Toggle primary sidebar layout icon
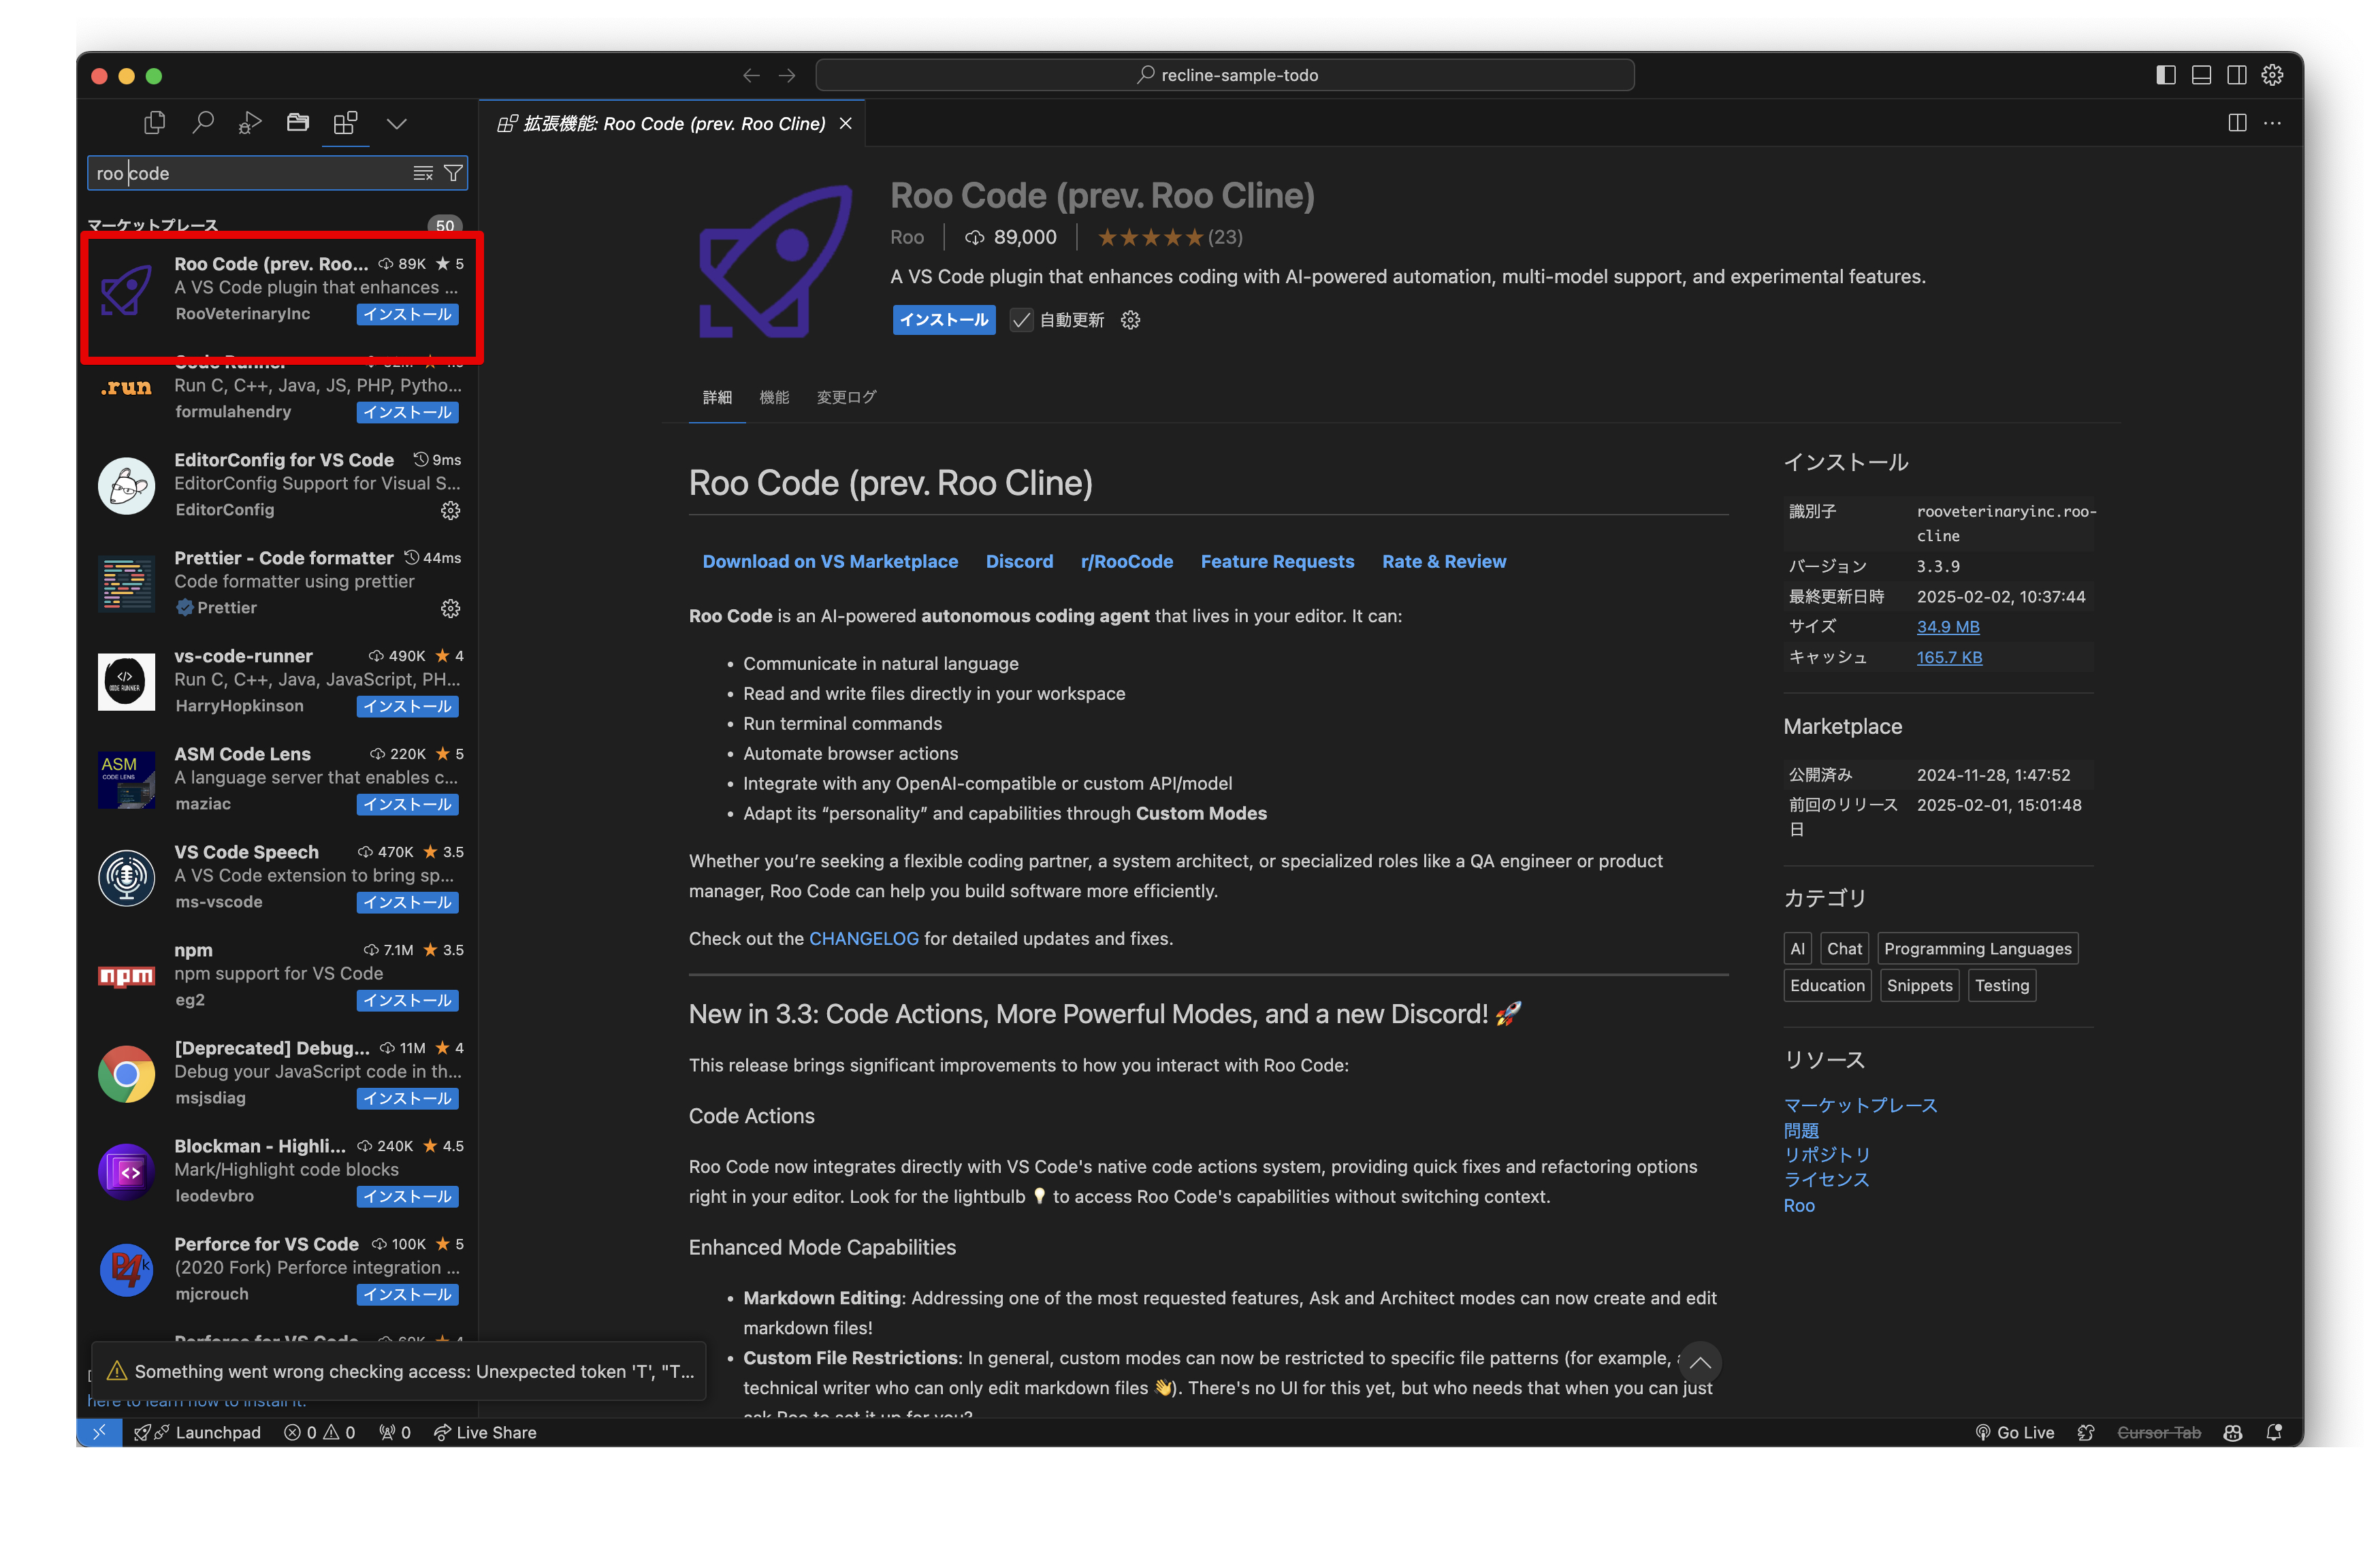2380x1548 pixels. pyautogui.click(x=2166, y=75)
